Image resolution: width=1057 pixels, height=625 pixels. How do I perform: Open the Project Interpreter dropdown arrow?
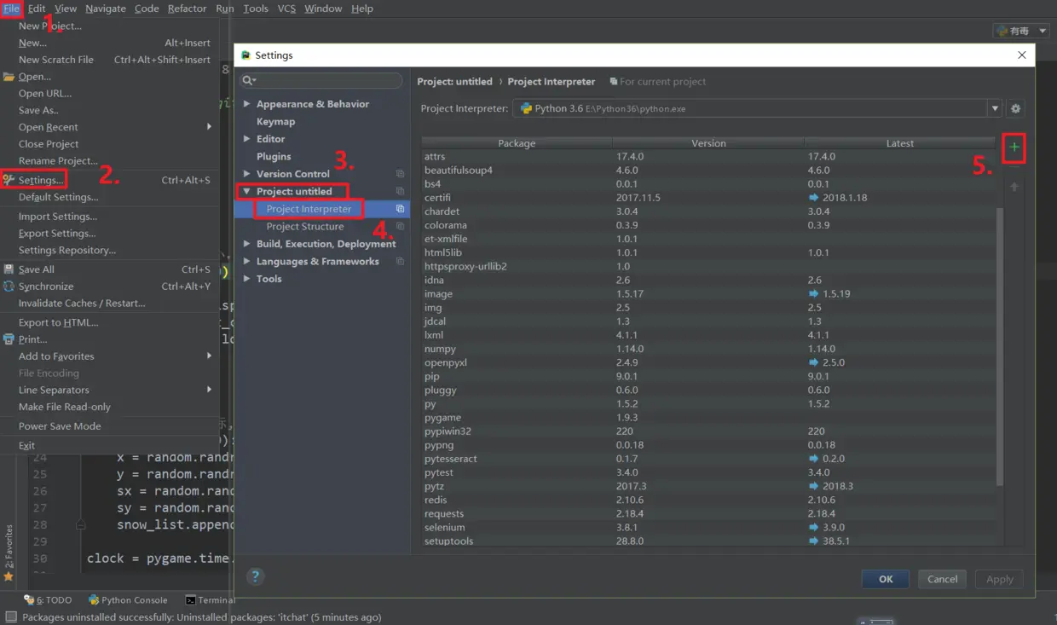(x=995, y=109)
